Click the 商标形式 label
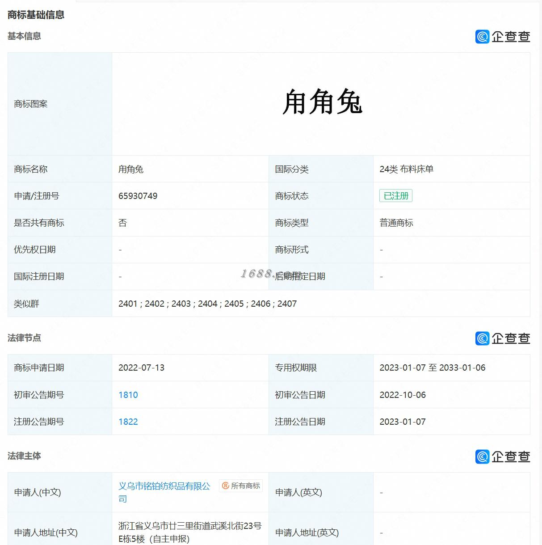The width and height of the screenshot is (542, 545). (292, 249)
